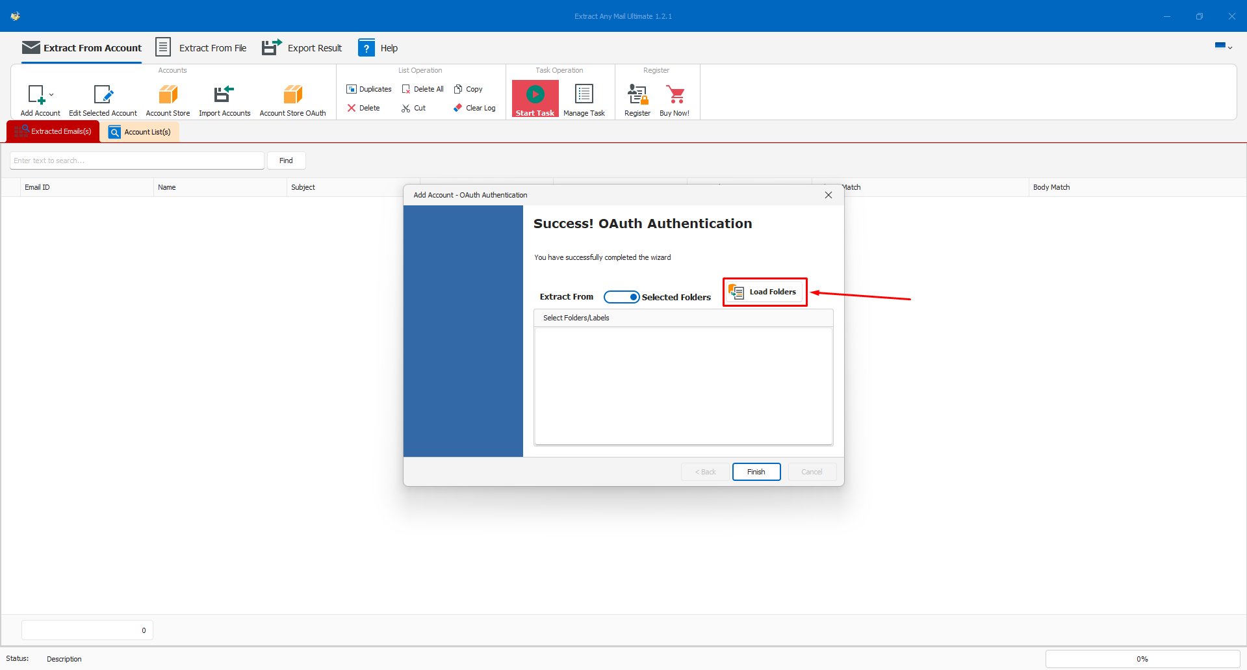1247x670 pixels.
Task: Toggle the Extract From Selected Folders switch
Action: coord(621,297)
